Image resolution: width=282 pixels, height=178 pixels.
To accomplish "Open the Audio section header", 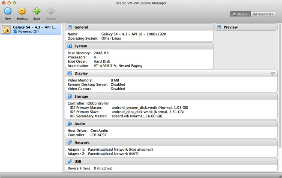I will tap(171, 124).
